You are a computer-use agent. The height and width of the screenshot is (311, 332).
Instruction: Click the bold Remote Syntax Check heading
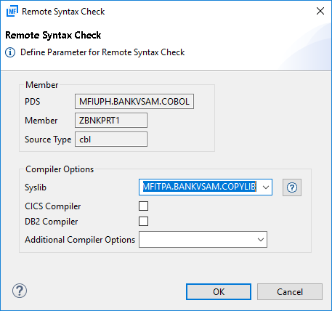(x=53, y=35)
